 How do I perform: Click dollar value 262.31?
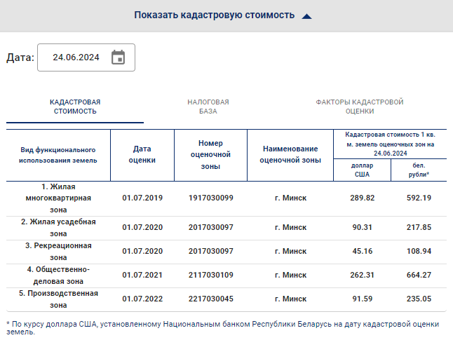pyautogui.click(x=363, y=275)
